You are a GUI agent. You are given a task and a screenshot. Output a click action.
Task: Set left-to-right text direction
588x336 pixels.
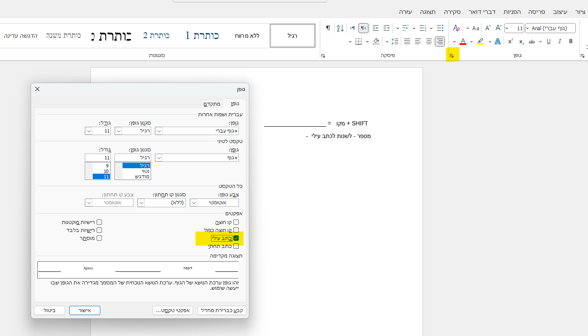pyautogui.click(x=353, y=28)
